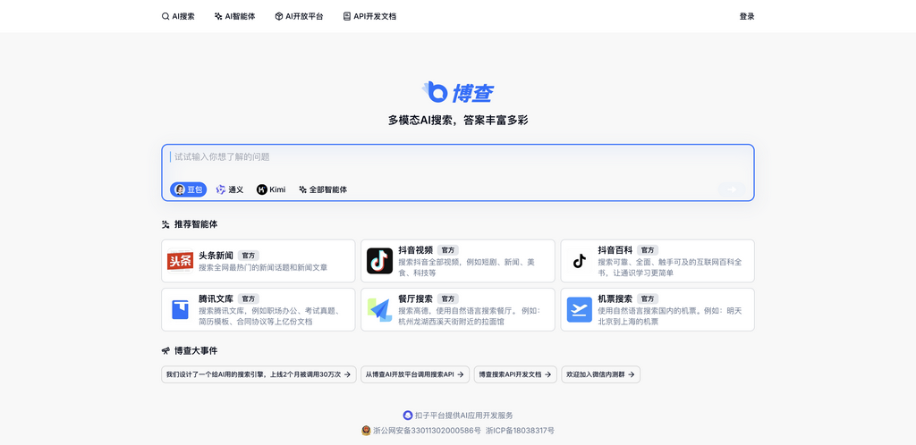Select the Kimi agent chip
This screenshot has height=445, width=916.
tap(271, 189)
